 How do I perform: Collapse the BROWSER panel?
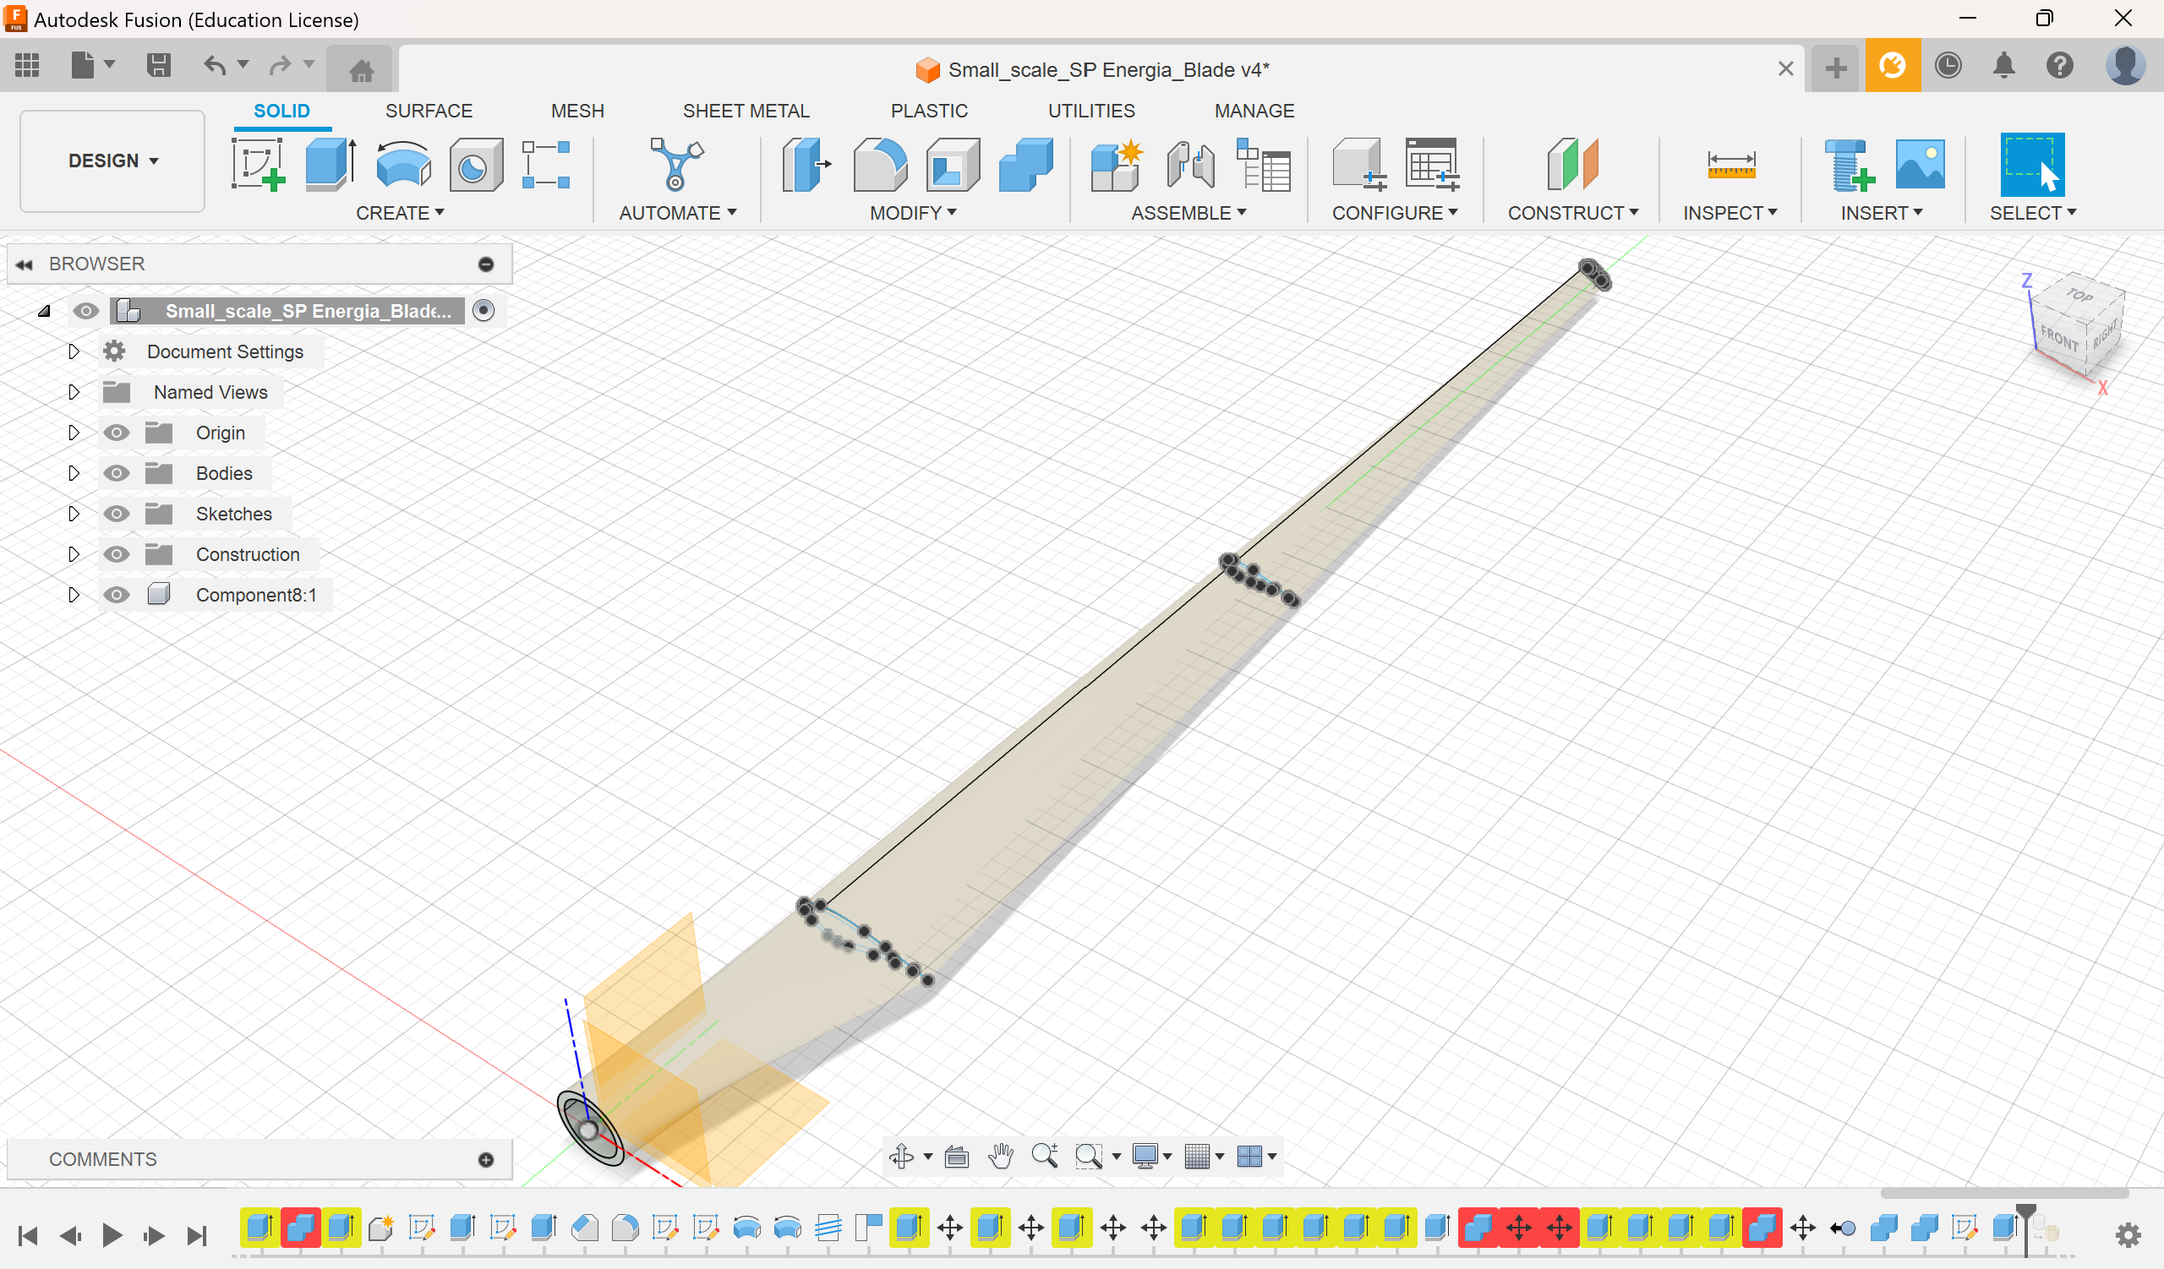pos(24,264)
